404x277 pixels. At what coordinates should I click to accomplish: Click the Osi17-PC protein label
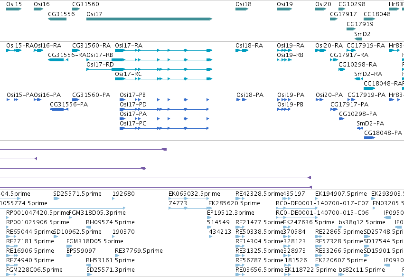click(x=133, y=124)
